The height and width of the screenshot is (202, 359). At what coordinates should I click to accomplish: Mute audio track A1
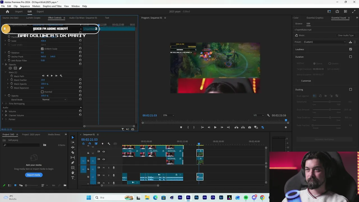tap(103, 168)
